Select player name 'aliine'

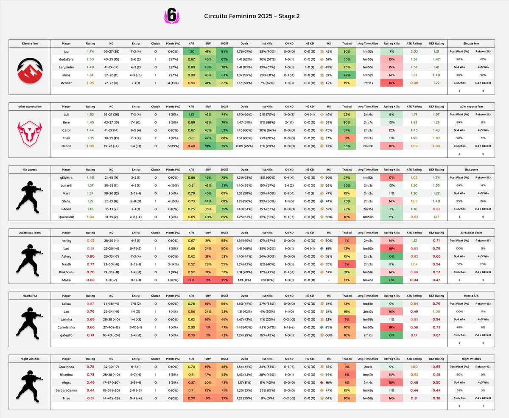[x=66, y=74]
